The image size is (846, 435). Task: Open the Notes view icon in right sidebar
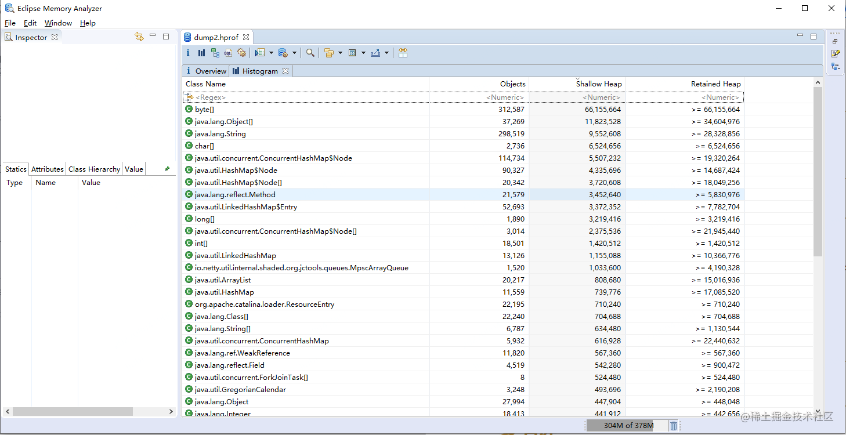tap(835, 53)
